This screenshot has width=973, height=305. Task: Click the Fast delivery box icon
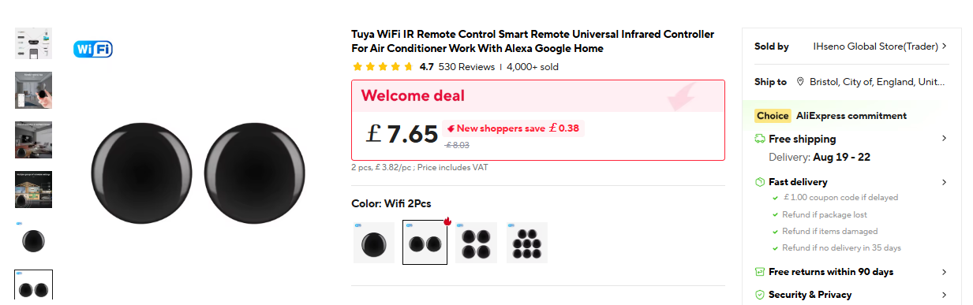click(760, 182)
